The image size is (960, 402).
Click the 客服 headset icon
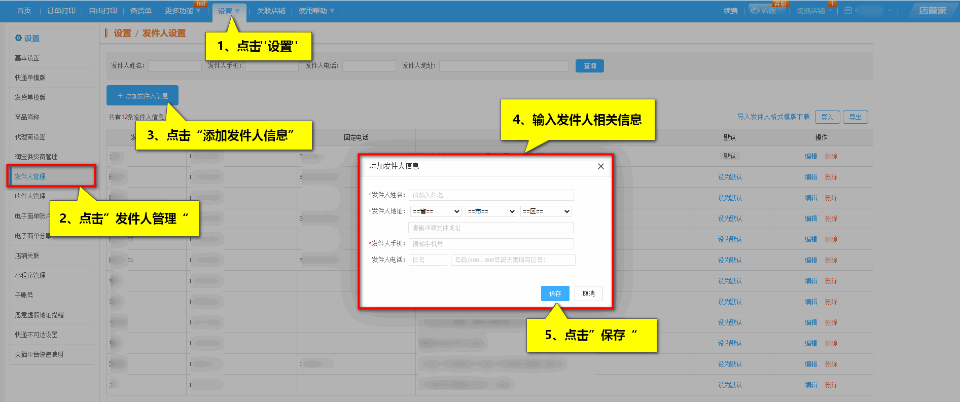click(755, 11)
